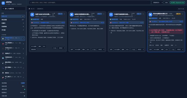Image resolution: width=187 pixels, height=98 pixels.
Task: Favorite the 惠州亿纬锂能 company card star
Action: [x=104, y=14]
